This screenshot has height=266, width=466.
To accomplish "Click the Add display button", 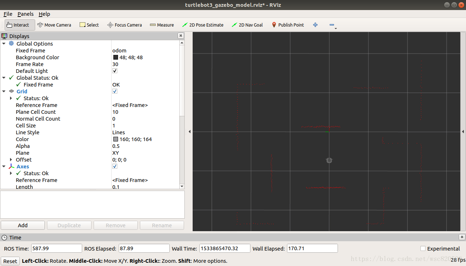I will point(23,225).
